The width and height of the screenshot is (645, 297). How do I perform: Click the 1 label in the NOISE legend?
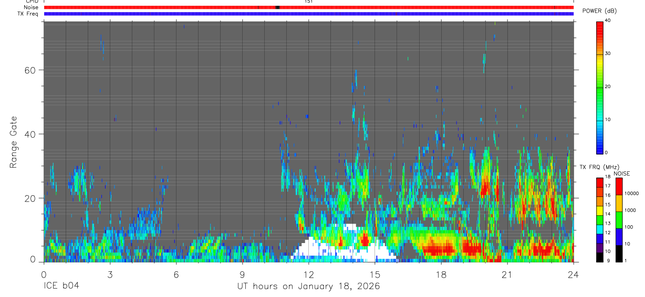pyautogui.click(x=626, y=260)
